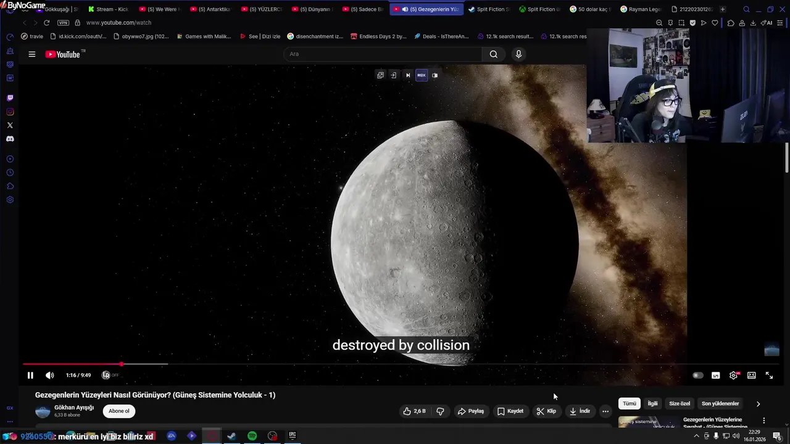Open the more actions three-dot menu

(605, 411)
